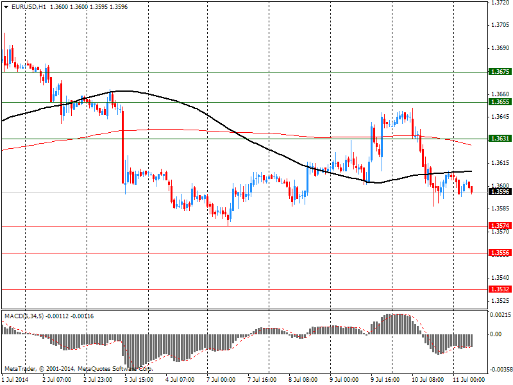The width and height of the screenshot is (513, 385).
Task: Open the chart menu triangle beside EURUSD,H1
Action: [x=6, y=7]
